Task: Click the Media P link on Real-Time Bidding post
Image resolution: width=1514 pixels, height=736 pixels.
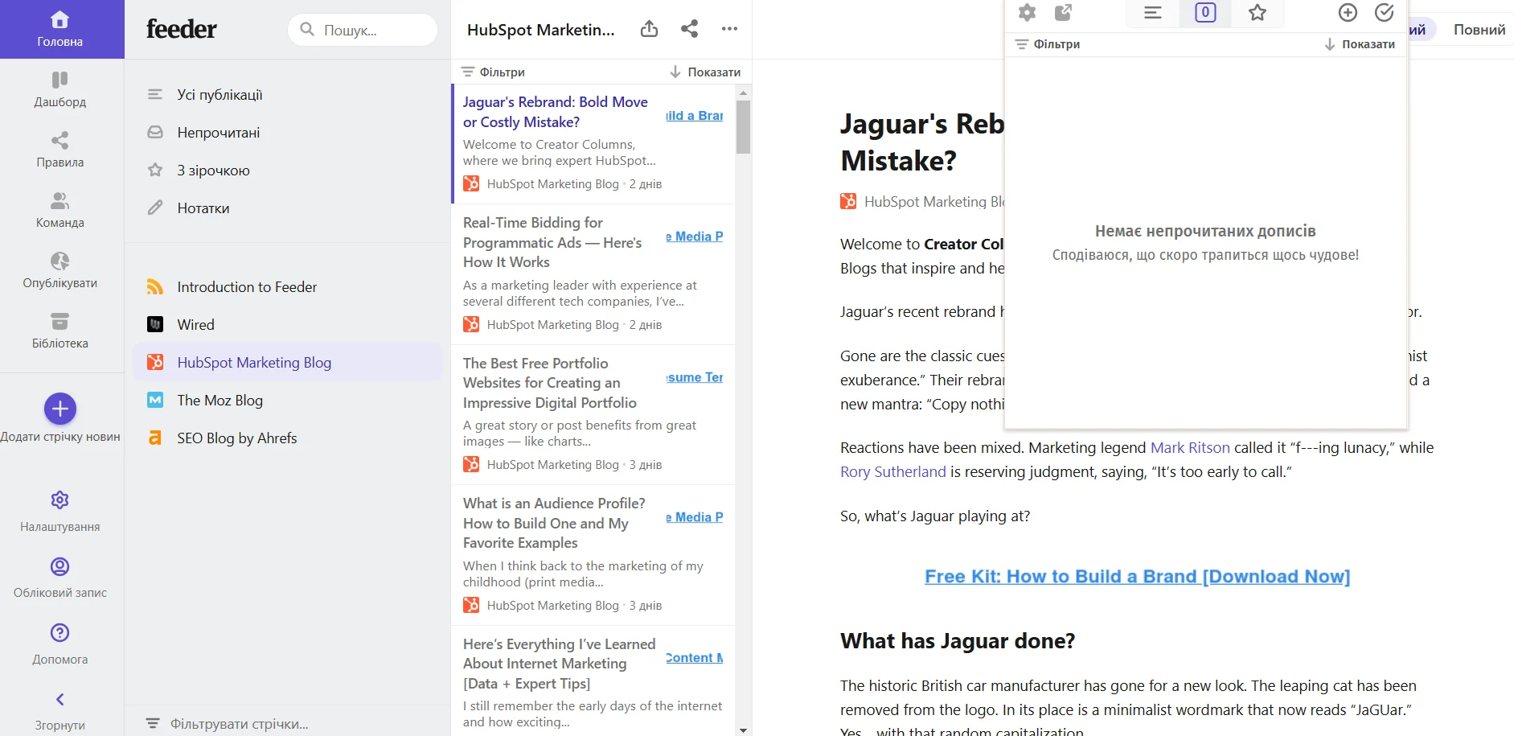Action: tap(695, 236)
